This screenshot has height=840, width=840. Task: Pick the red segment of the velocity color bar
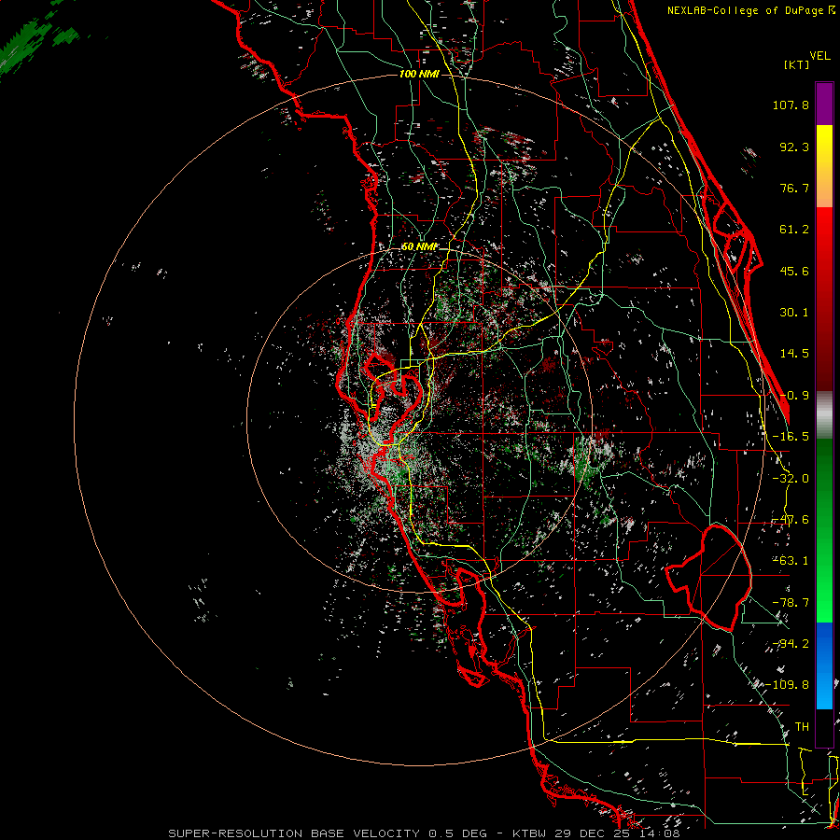[824, 299]
